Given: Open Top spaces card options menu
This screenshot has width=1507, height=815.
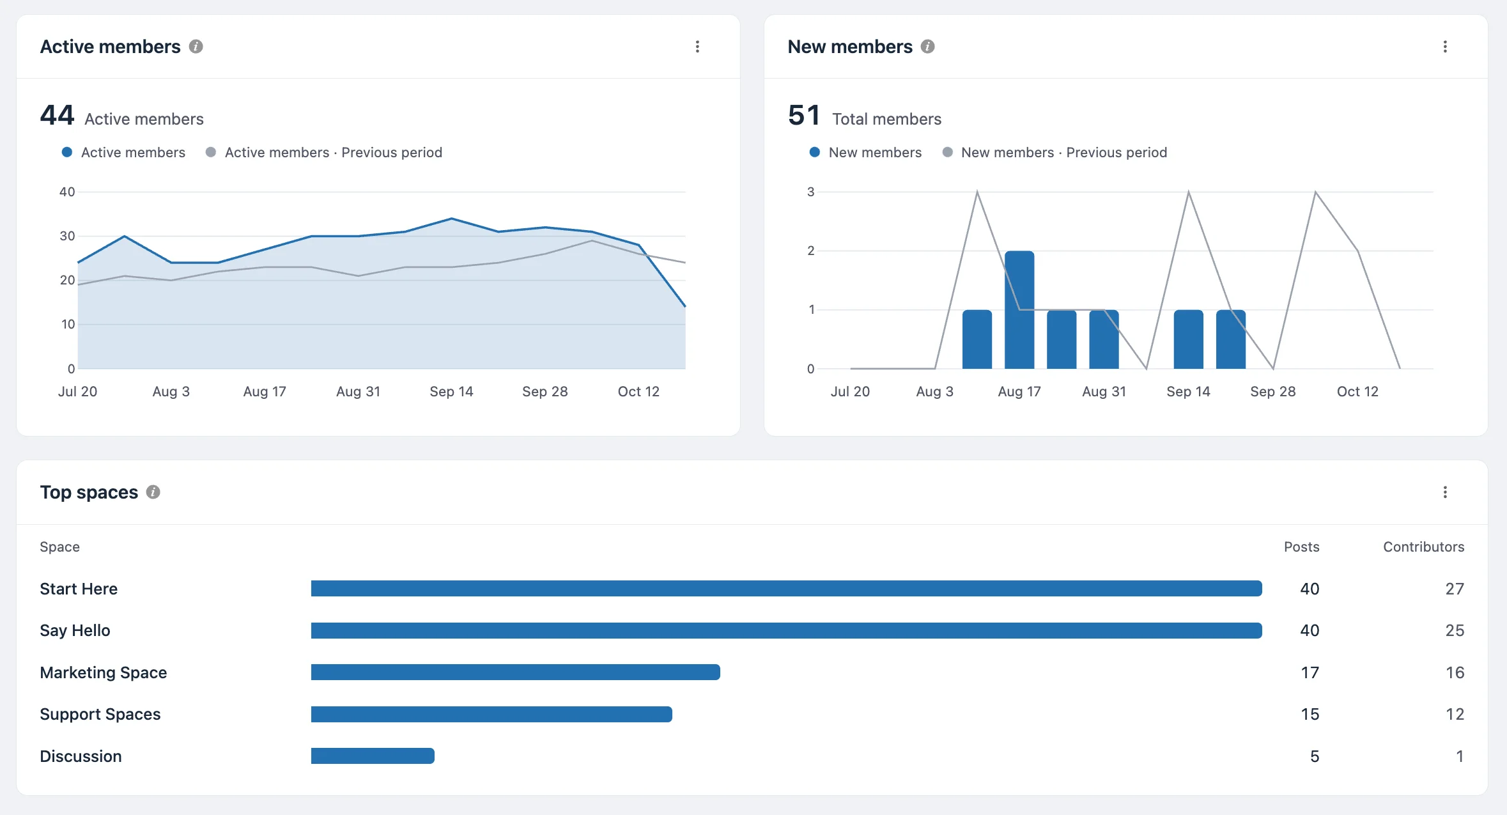Looking at the screenshot, I should coord(1445,492).
